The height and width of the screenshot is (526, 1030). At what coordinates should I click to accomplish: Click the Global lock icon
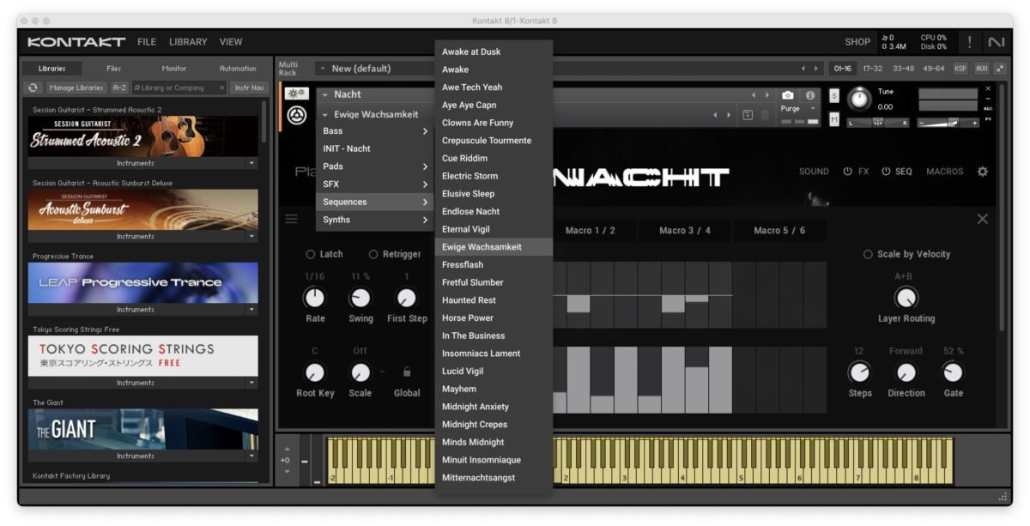coord(407,372)
